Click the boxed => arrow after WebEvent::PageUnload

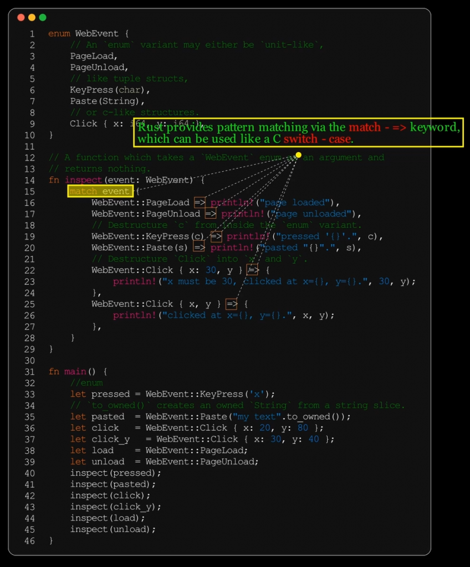[211, 214]
